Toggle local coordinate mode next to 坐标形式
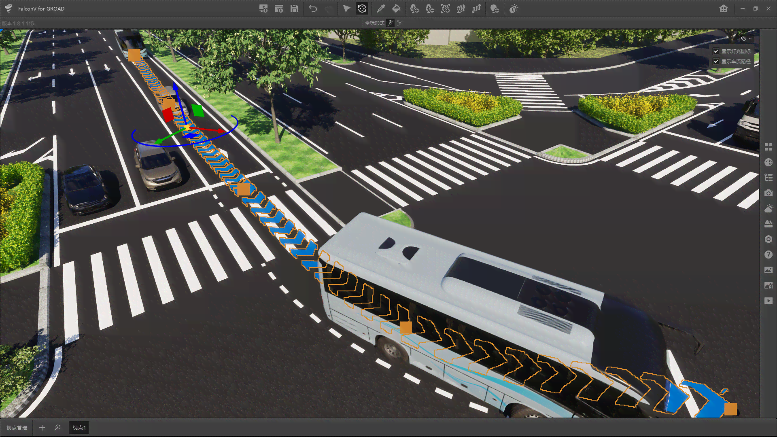 tap(390, 23)
